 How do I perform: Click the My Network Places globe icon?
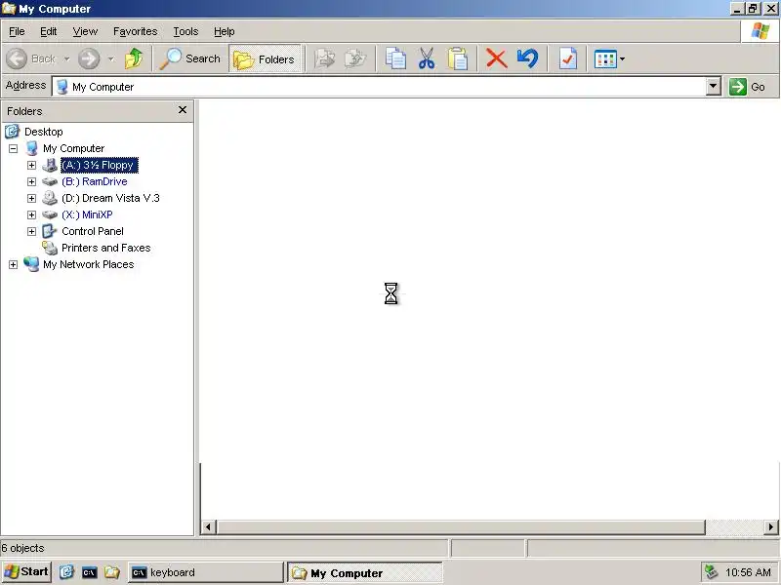pos(31,264)
